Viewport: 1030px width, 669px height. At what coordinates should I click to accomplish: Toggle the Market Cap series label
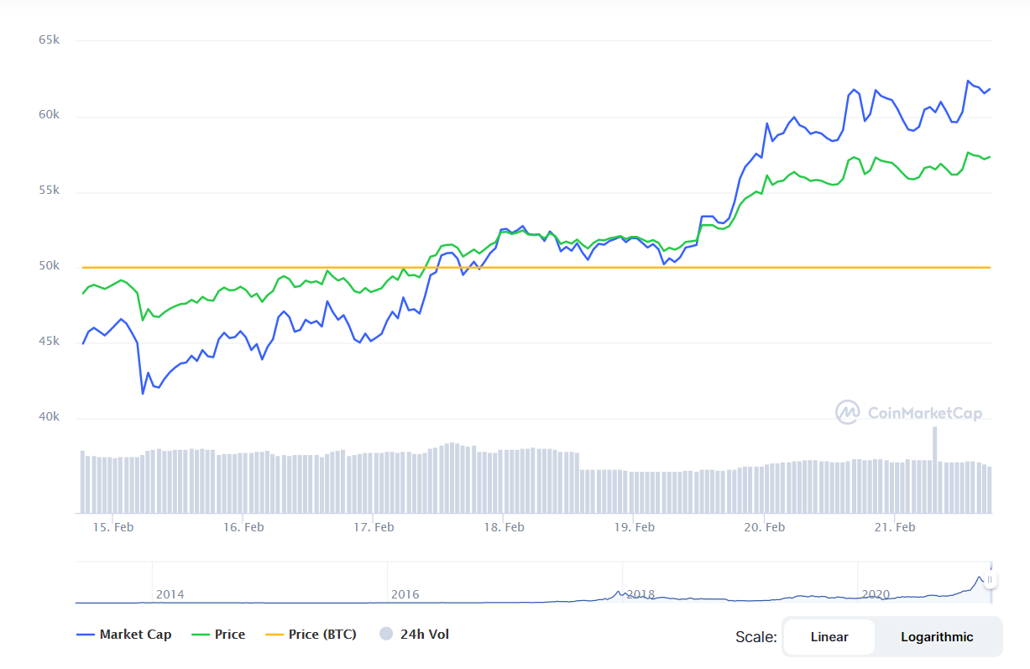pos(135,635)
